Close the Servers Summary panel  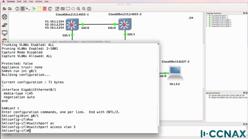tap(246, 93)
